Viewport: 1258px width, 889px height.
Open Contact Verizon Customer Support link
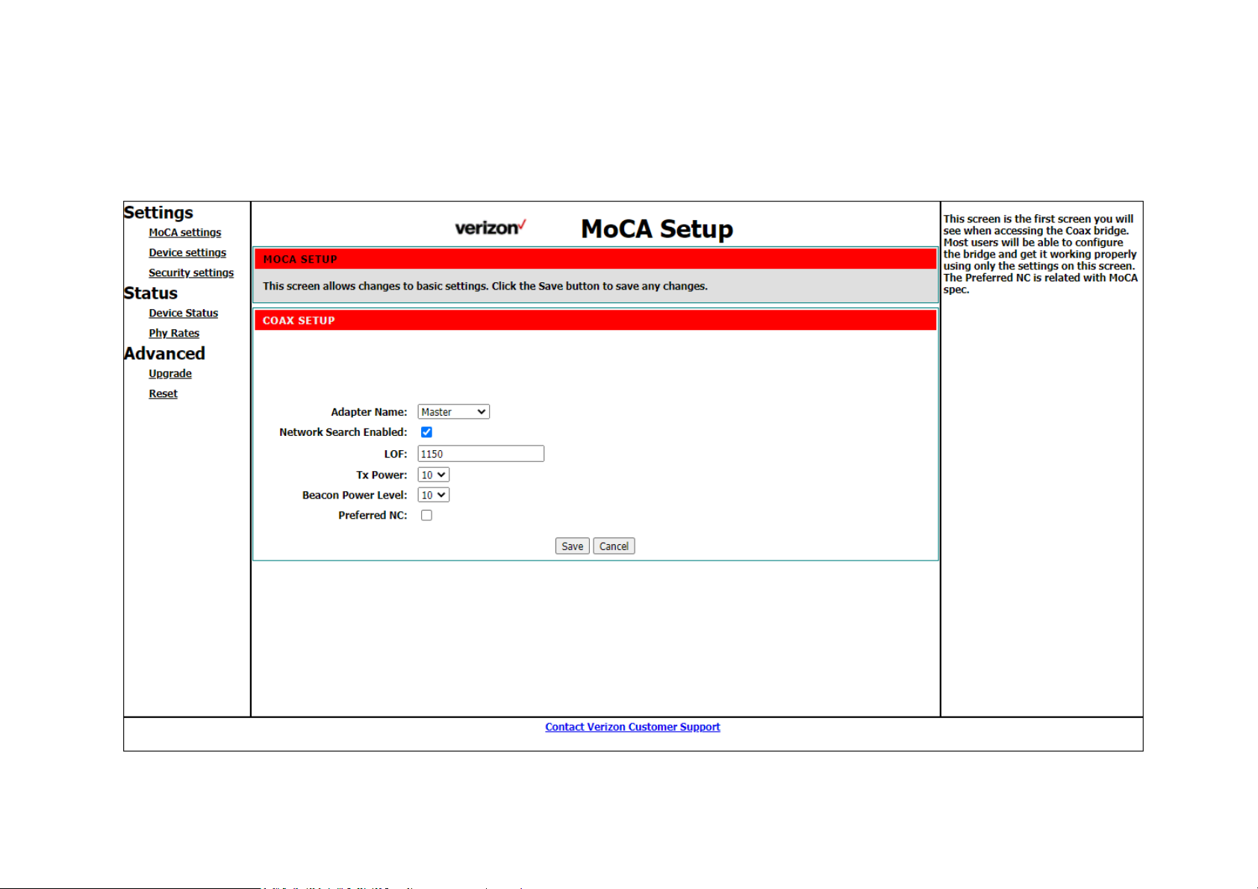pyautogui.click(x=632, y=727)
